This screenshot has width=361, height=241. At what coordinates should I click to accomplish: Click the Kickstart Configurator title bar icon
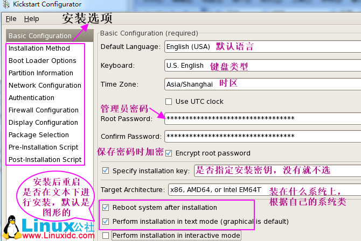tap(6, 4)
